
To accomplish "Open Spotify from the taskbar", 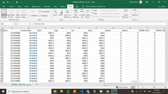I will [x=68, y=91].
